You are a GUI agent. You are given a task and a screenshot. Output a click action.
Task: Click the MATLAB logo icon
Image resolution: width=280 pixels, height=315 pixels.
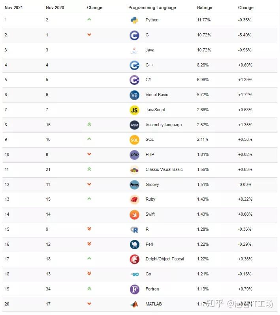click(x=134, y=304)
